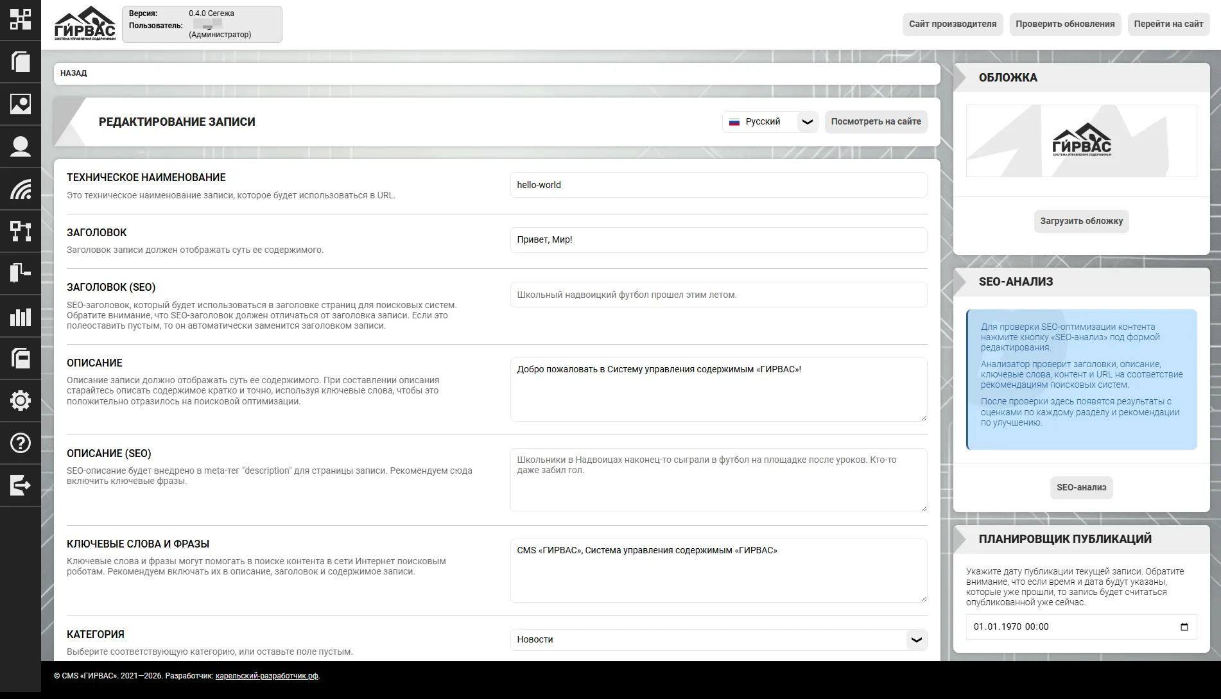
Task: Click Посмотреть на сайте button
Action: [x=876, y=122]
